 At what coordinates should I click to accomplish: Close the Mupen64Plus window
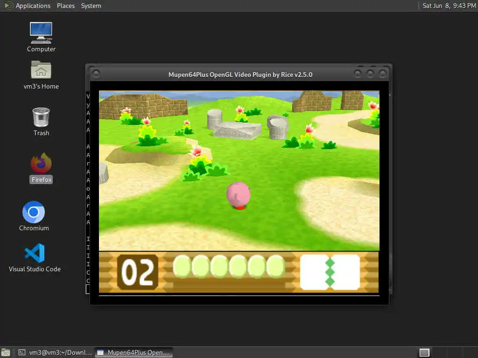point(382,73)
